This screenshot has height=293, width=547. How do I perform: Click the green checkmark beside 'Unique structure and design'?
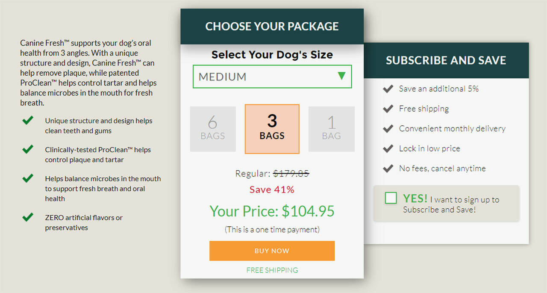pyautogui.click(x=28, y=121)
